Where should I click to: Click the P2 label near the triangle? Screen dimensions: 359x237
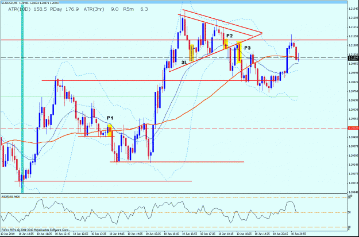(230, 36)
